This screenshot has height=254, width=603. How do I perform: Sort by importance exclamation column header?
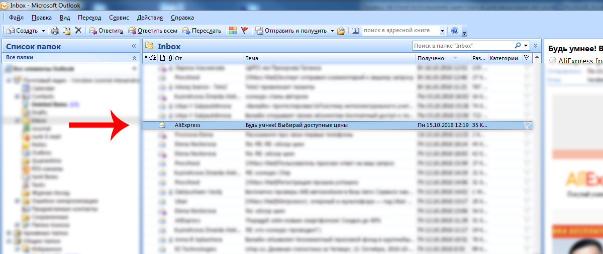(x=146, y=58)
